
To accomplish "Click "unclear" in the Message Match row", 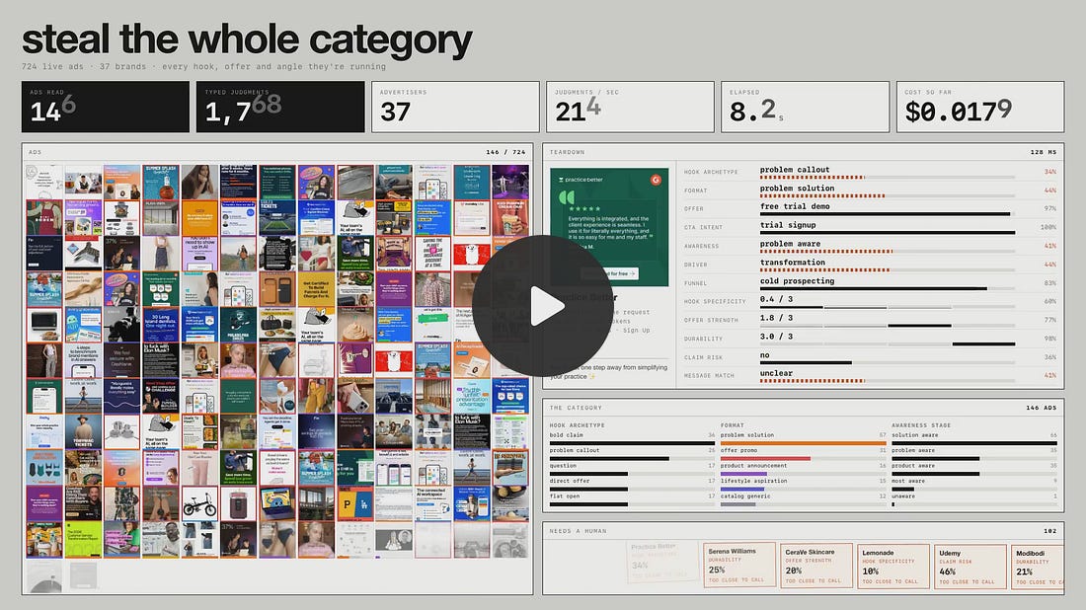I will [776, 373].
